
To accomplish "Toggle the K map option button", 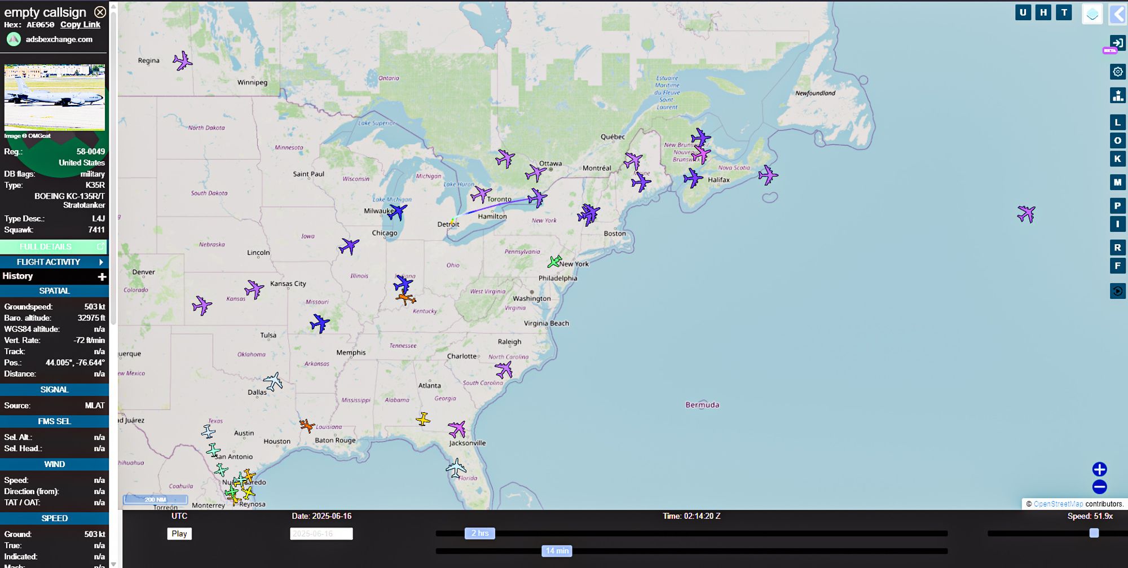I will (1118, 158).
